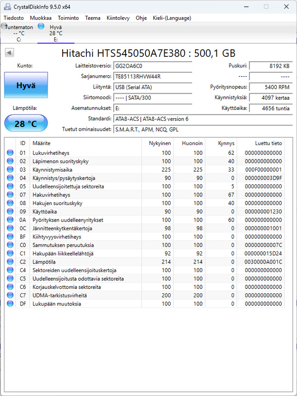The width and height of the screenshot is (297, 396).
Task: Open the Tiedosto menu
Action: click(x=13, y=18)
